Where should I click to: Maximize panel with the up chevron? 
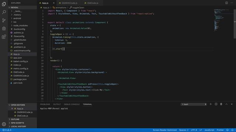click(x=226, y=104)
